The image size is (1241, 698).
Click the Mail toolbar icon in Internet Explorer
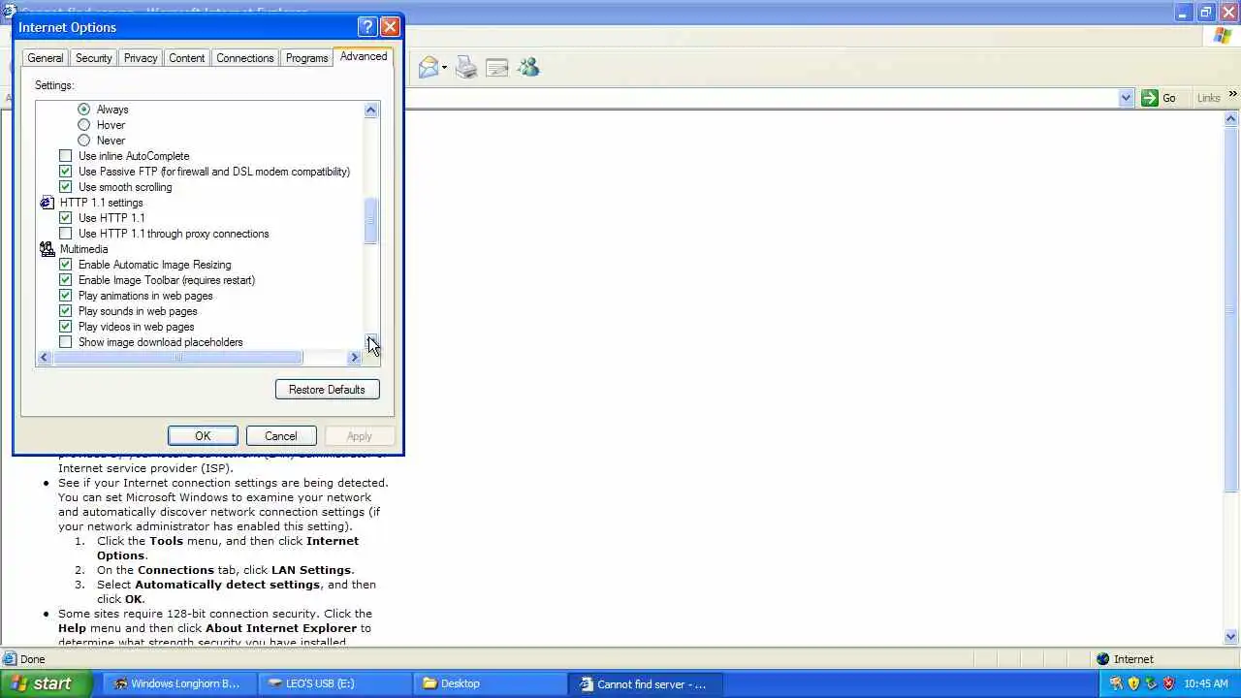pyautogui.click(x=429, y=67)
